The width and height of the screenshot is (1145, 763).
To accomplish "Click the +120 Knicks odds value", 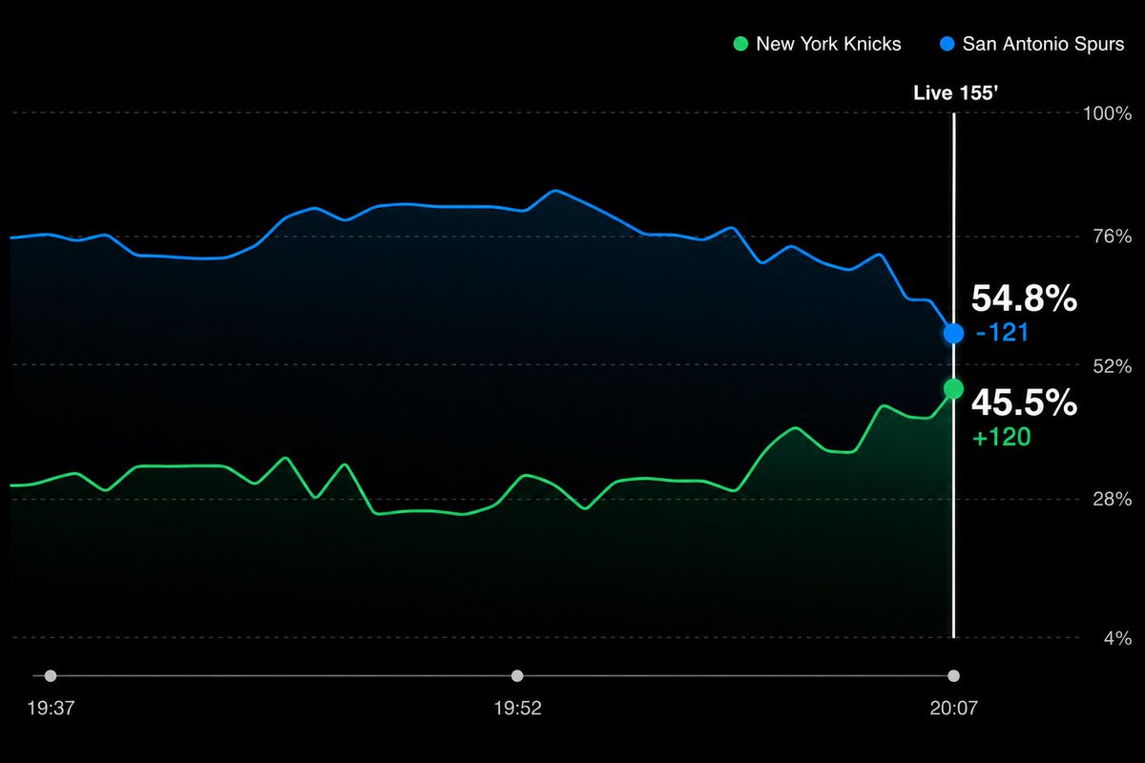I will [1001, 438].
